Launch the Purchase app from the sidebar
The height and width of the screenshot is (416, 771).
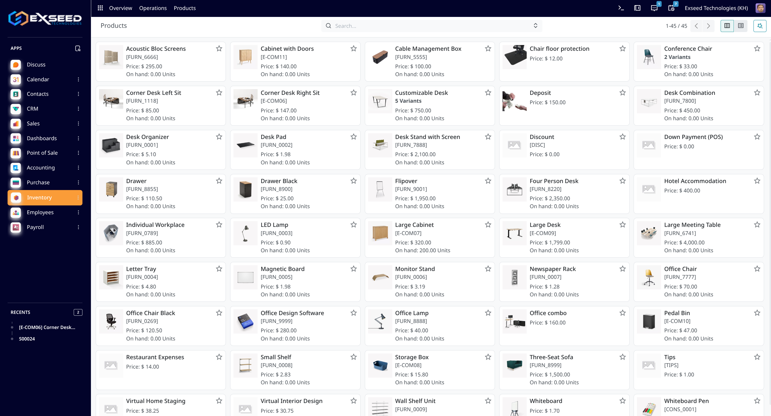[38, 182]
